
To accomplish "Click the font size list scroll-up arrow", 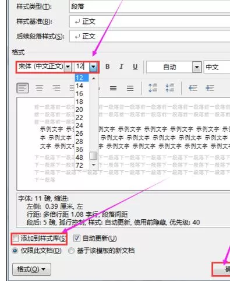I will pos(94,78).
